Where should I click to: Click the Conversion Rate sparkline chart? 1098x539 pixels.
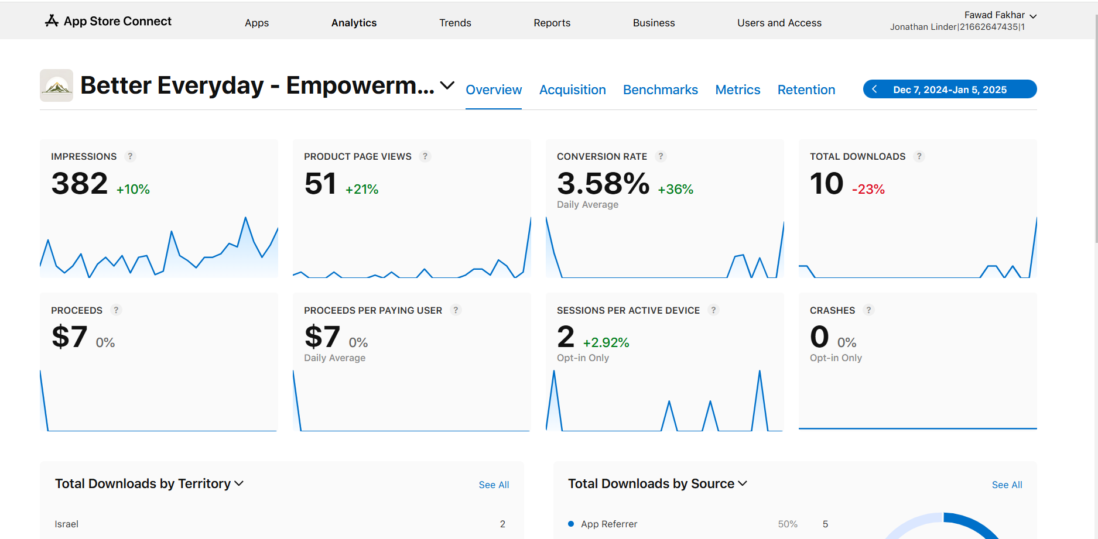[665, 247]
